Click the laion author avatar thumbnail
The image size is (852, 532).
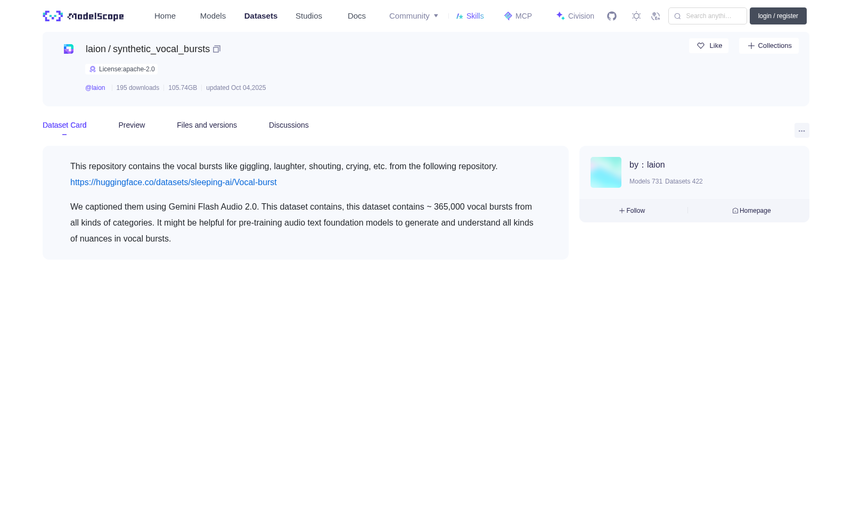coord(606,172)
